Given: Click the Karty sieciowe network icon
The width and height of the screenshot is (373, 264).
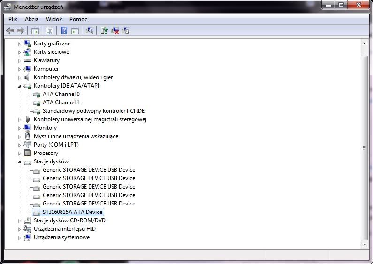Looking at the screenshot, I should click(x=28, y=52).
